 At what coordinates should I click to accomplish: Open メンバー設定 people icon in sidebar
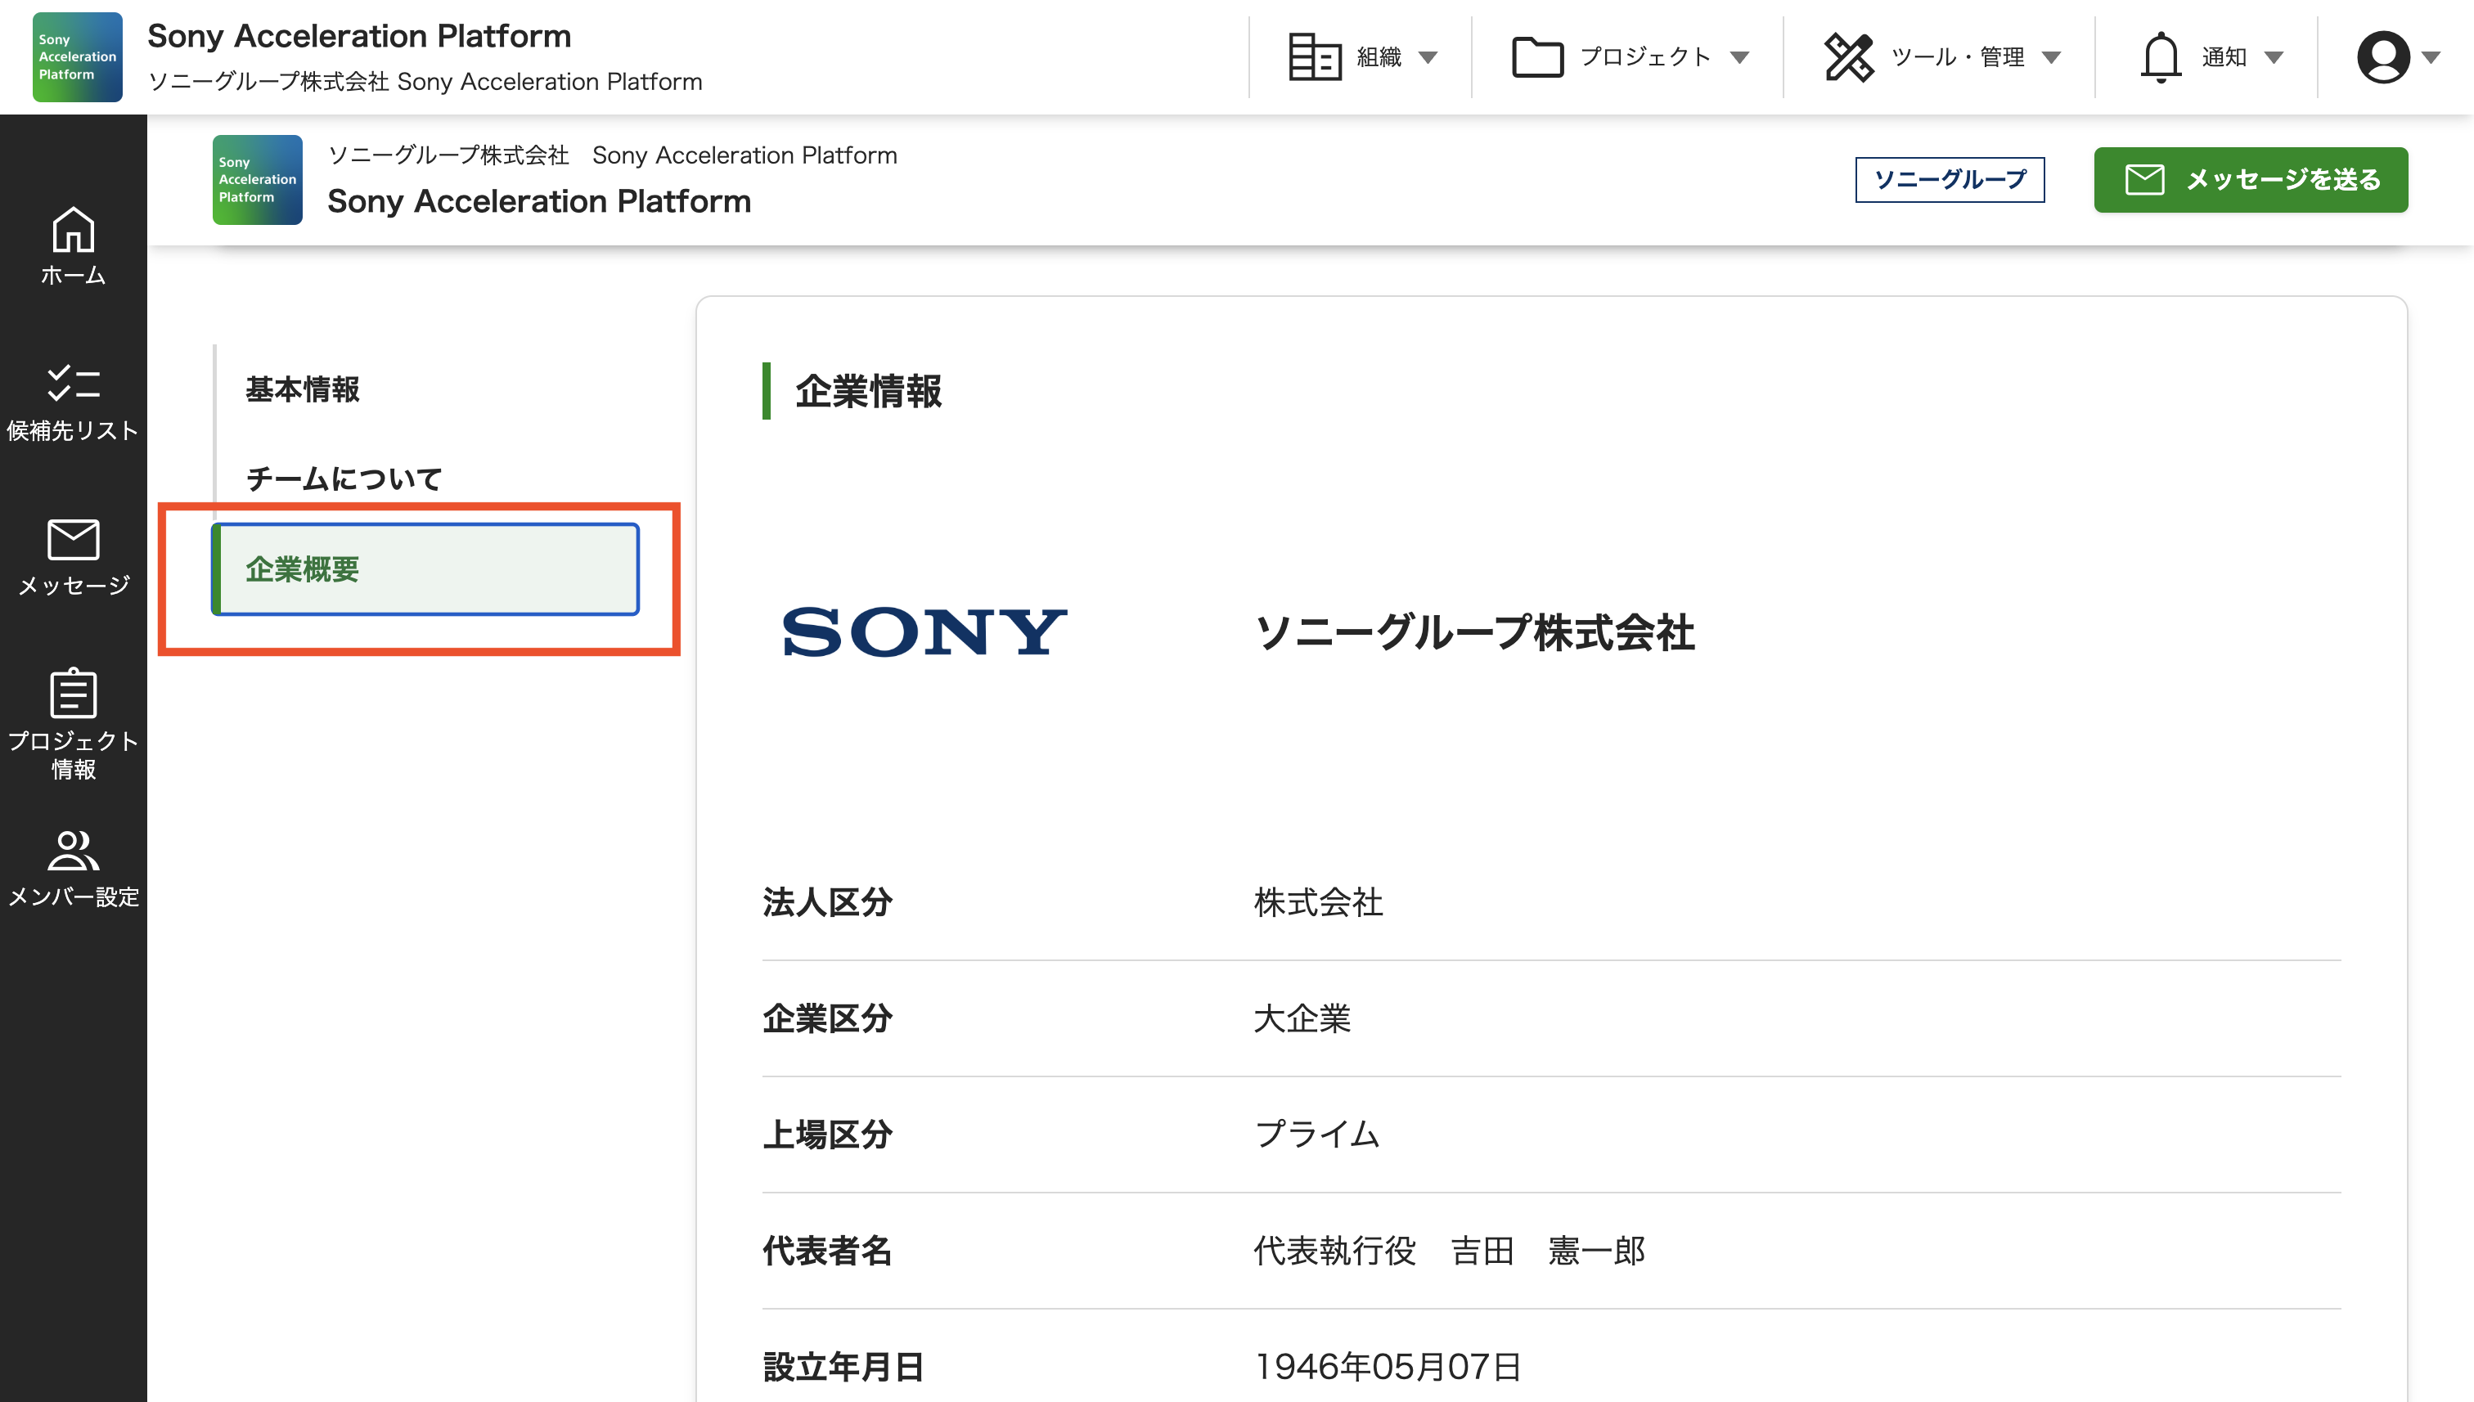73,850
